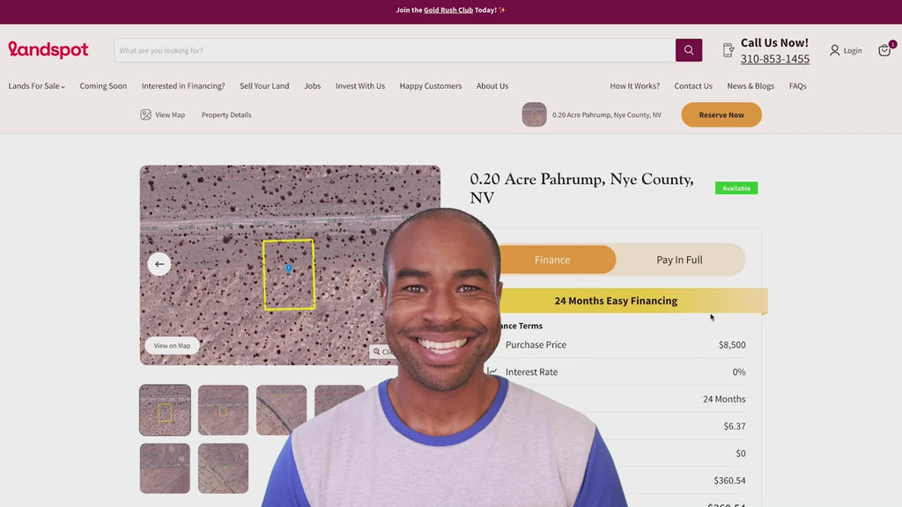
Task: Switch to Pay In Full option
Action: point(679,260)
